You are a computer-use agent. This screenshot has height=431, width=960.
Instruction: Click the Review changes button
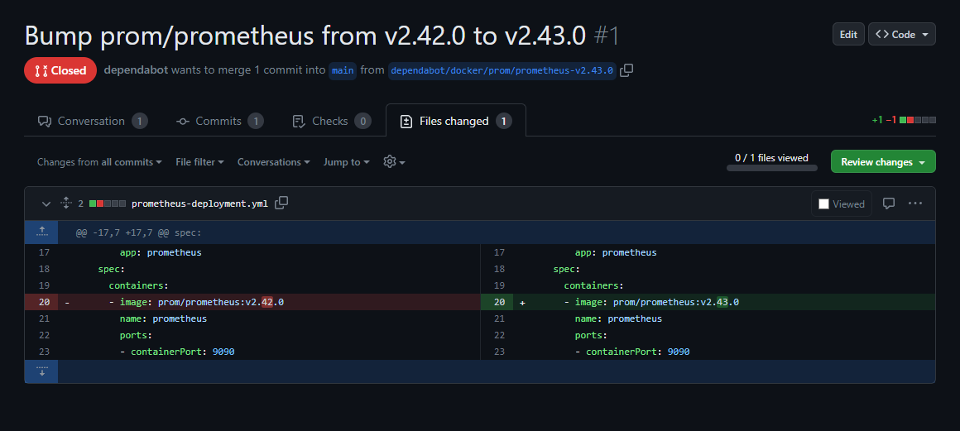[883, 161]
